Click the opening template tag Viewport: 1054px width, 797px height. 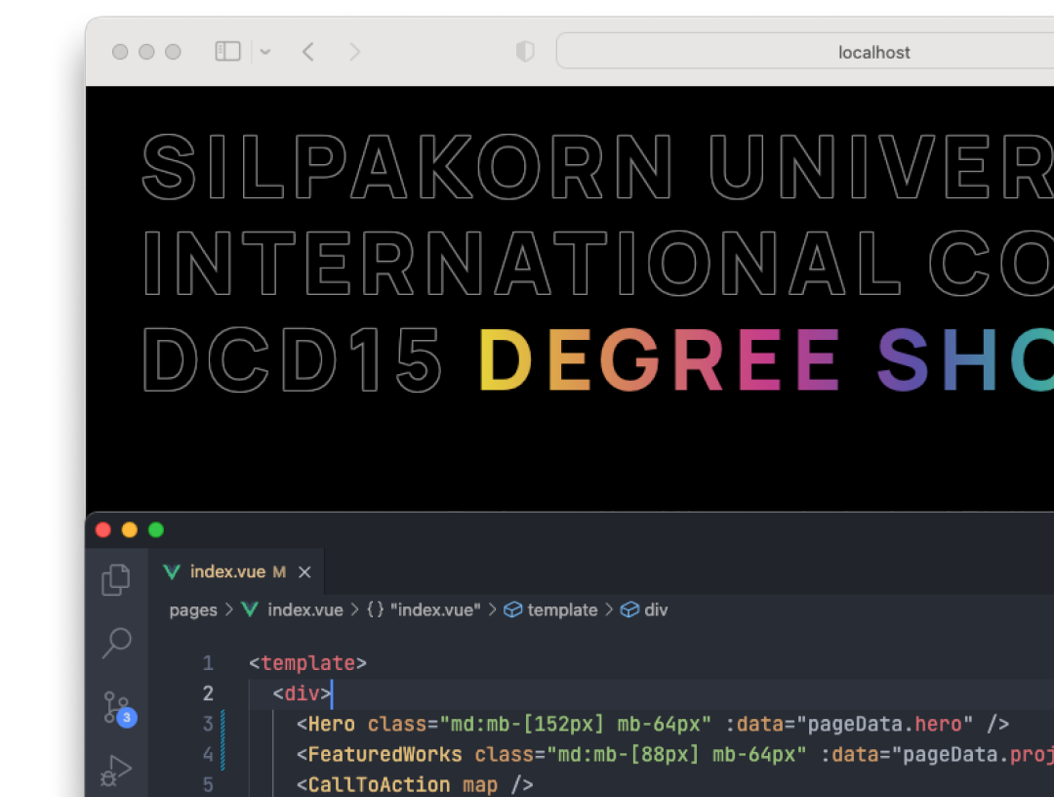307,663
